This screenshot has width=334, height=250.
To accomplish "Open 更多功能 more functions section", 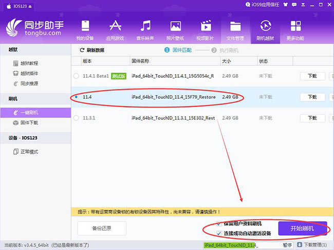I will pyautogui.click(x=295, y=30).
